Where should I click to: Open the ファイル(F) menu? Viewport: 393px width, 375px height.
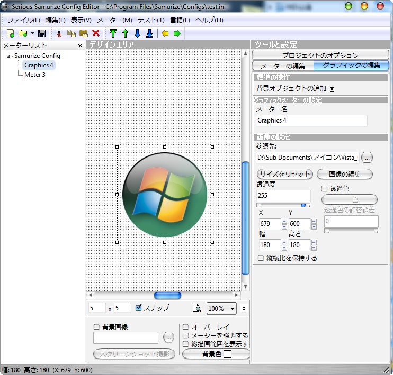point(24,20)
